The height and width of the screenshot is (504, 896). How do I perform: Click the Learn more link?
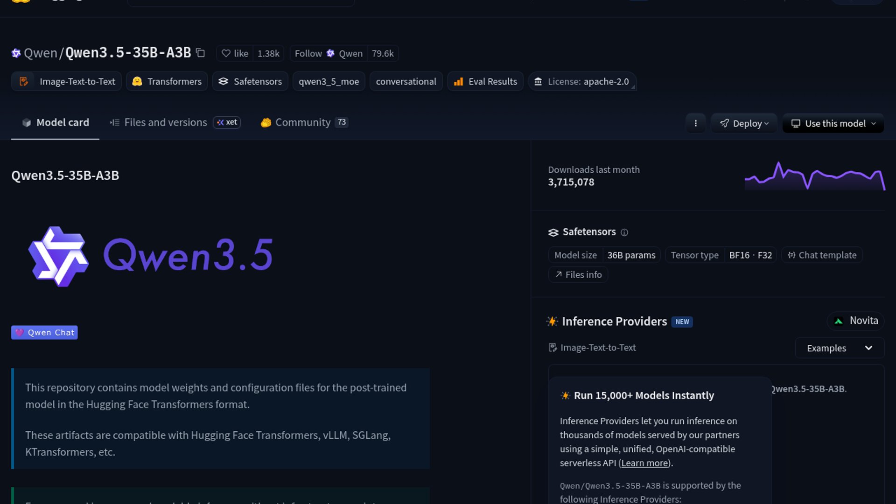pyautogui.click(x=644, y=462)
